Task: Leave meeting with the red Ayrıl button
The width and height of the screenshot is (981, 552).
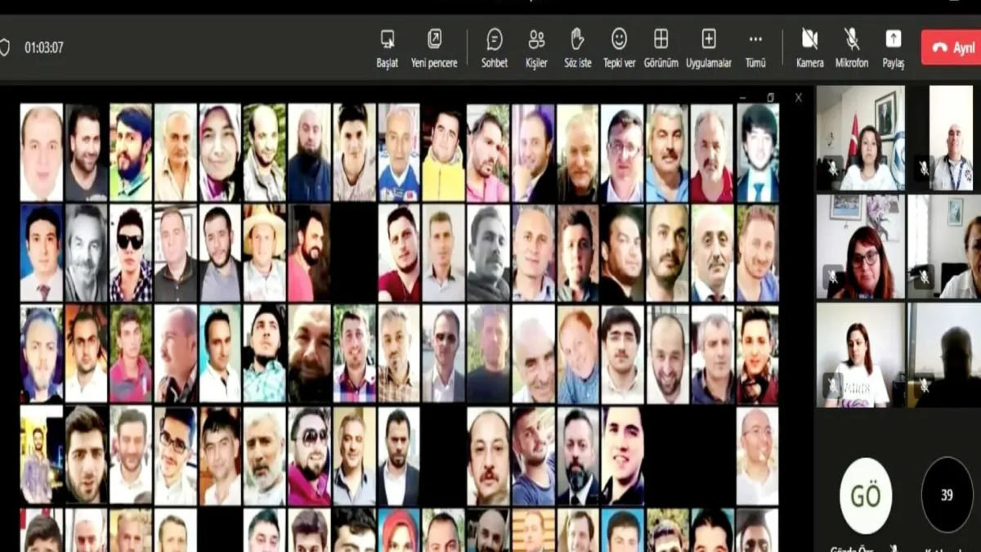Action: click(x=951, y=47)
